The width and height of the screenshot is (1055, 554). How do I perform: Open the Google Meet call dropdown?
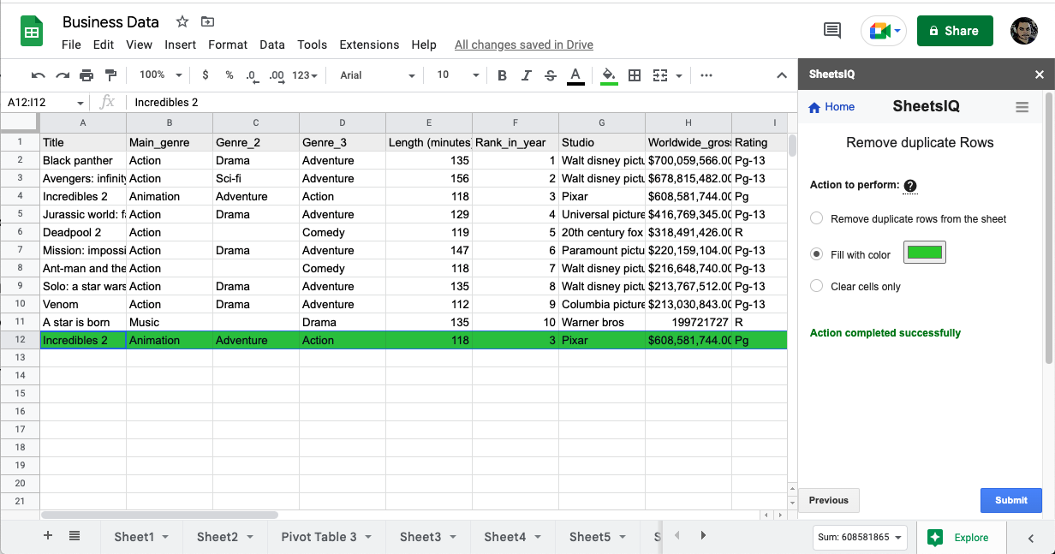pos(897,31)
